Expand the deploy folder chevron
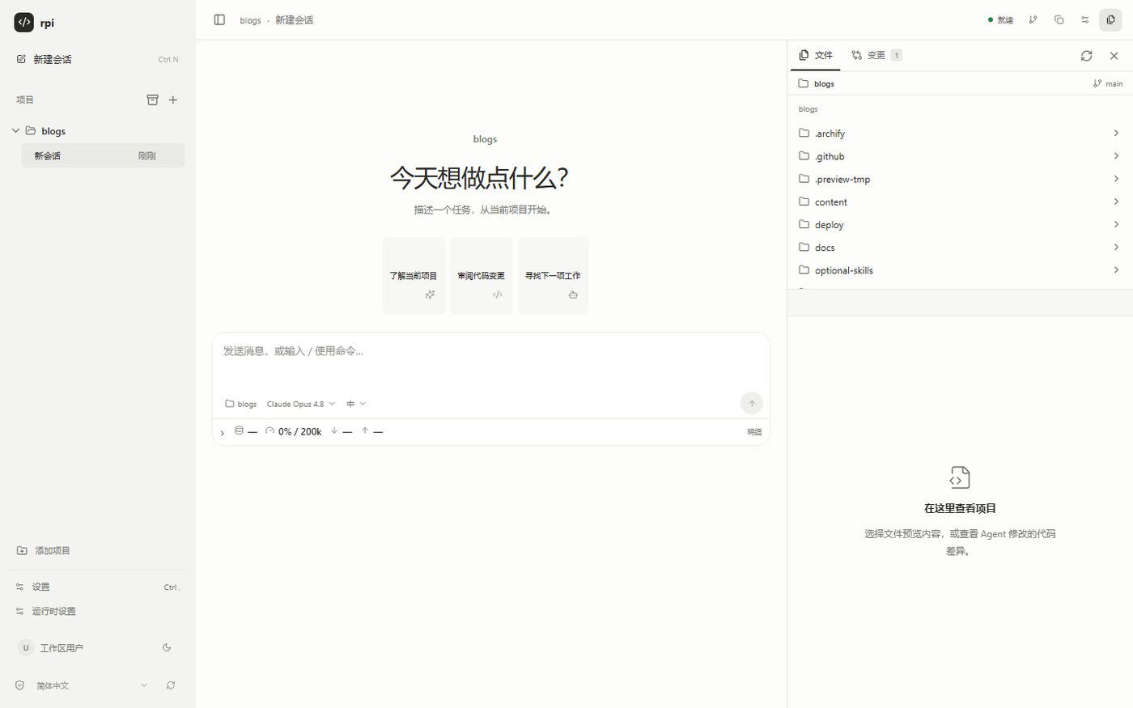This screenshot has width=1133, height=708. pos(1116,224)
